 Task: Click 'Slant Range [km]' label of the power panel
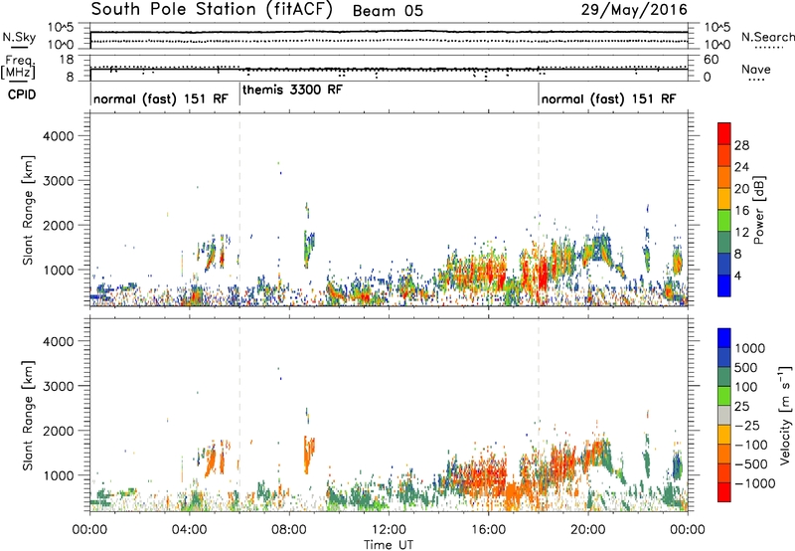coord(28,210)
